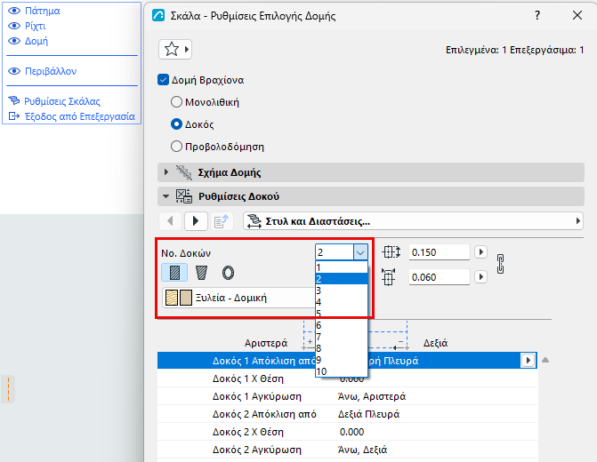Click the 0.150 beam width field

click(x=439, y=252)
